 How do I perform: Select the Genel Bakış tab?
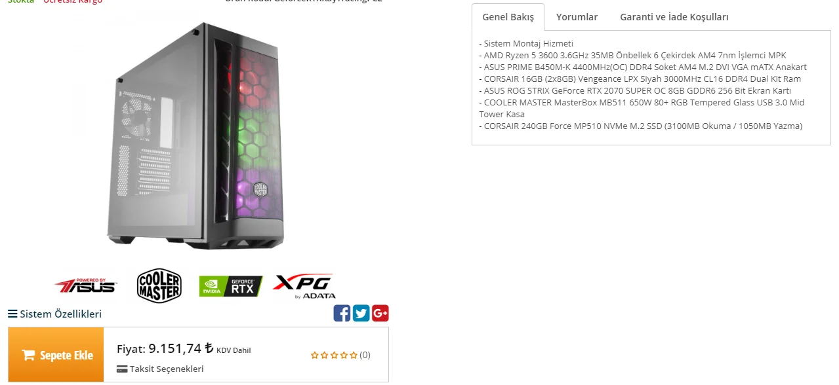508,17
